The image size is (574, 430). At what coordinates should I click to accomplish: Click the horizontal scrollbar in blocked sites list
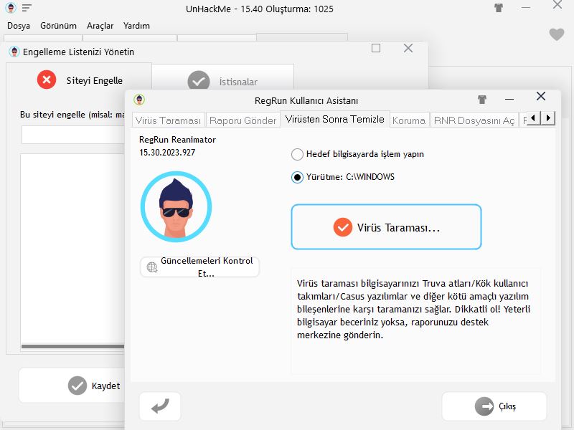tap(73, 346)
